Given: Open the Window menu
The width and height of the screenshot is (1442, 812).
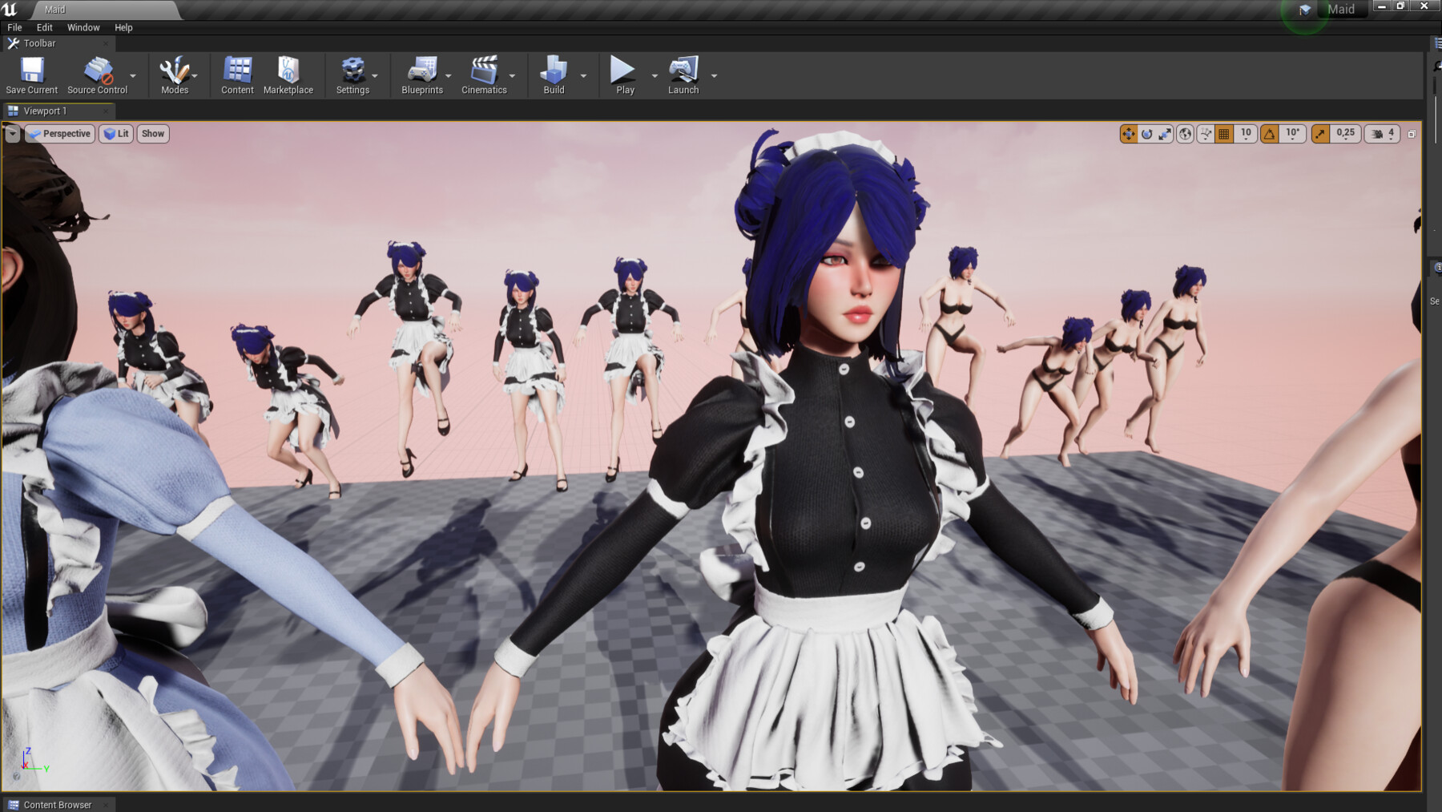Looking at the screenshot, I should click(83, 26).
